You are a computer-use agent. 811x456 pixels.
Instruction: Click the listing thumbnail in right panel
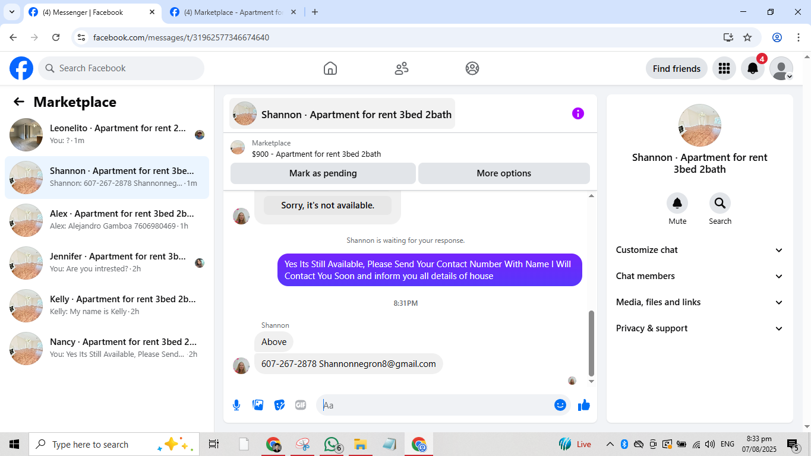pyautogui.click(x=700, y=125)
